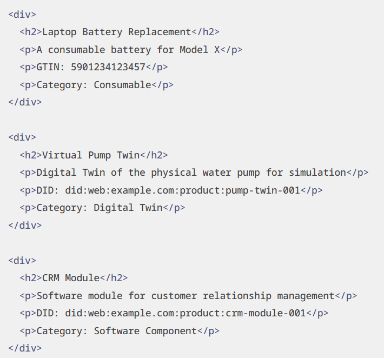Click the CRM Module heading text

[x=71, y=278]
